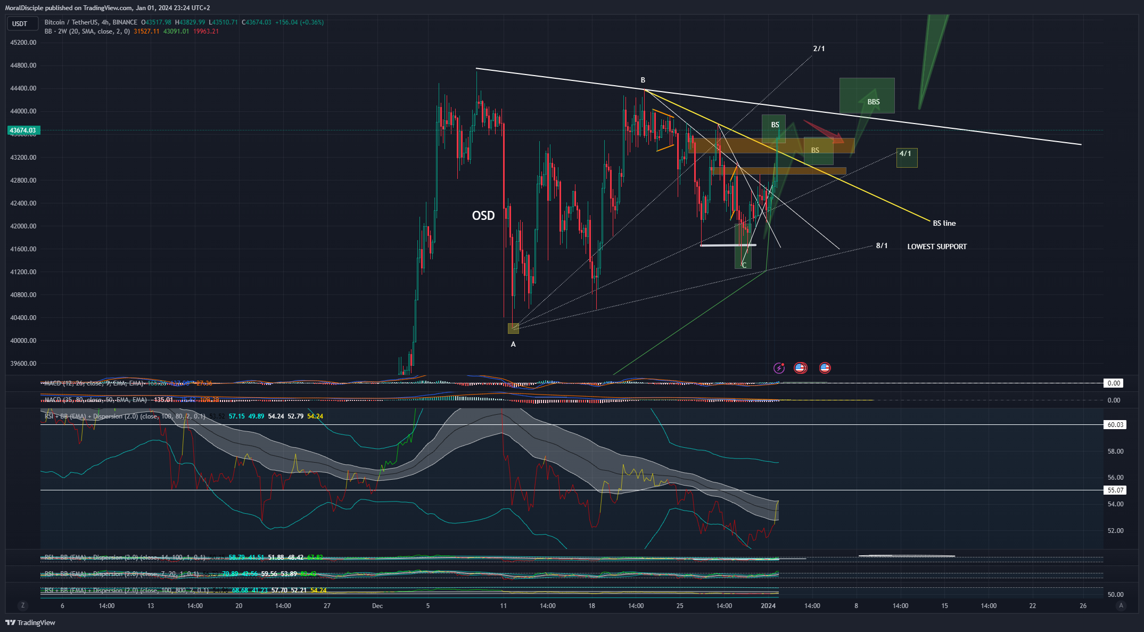Image resolution: width=1144 pixels, height=632 pixels.
Task: Select the OSD text annotation
Action: pos(483,216)
